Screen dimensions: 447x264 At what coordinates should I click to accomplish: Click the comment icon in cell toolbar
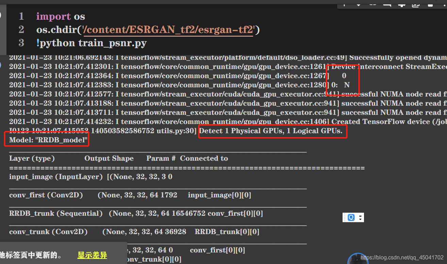[387, 5]
